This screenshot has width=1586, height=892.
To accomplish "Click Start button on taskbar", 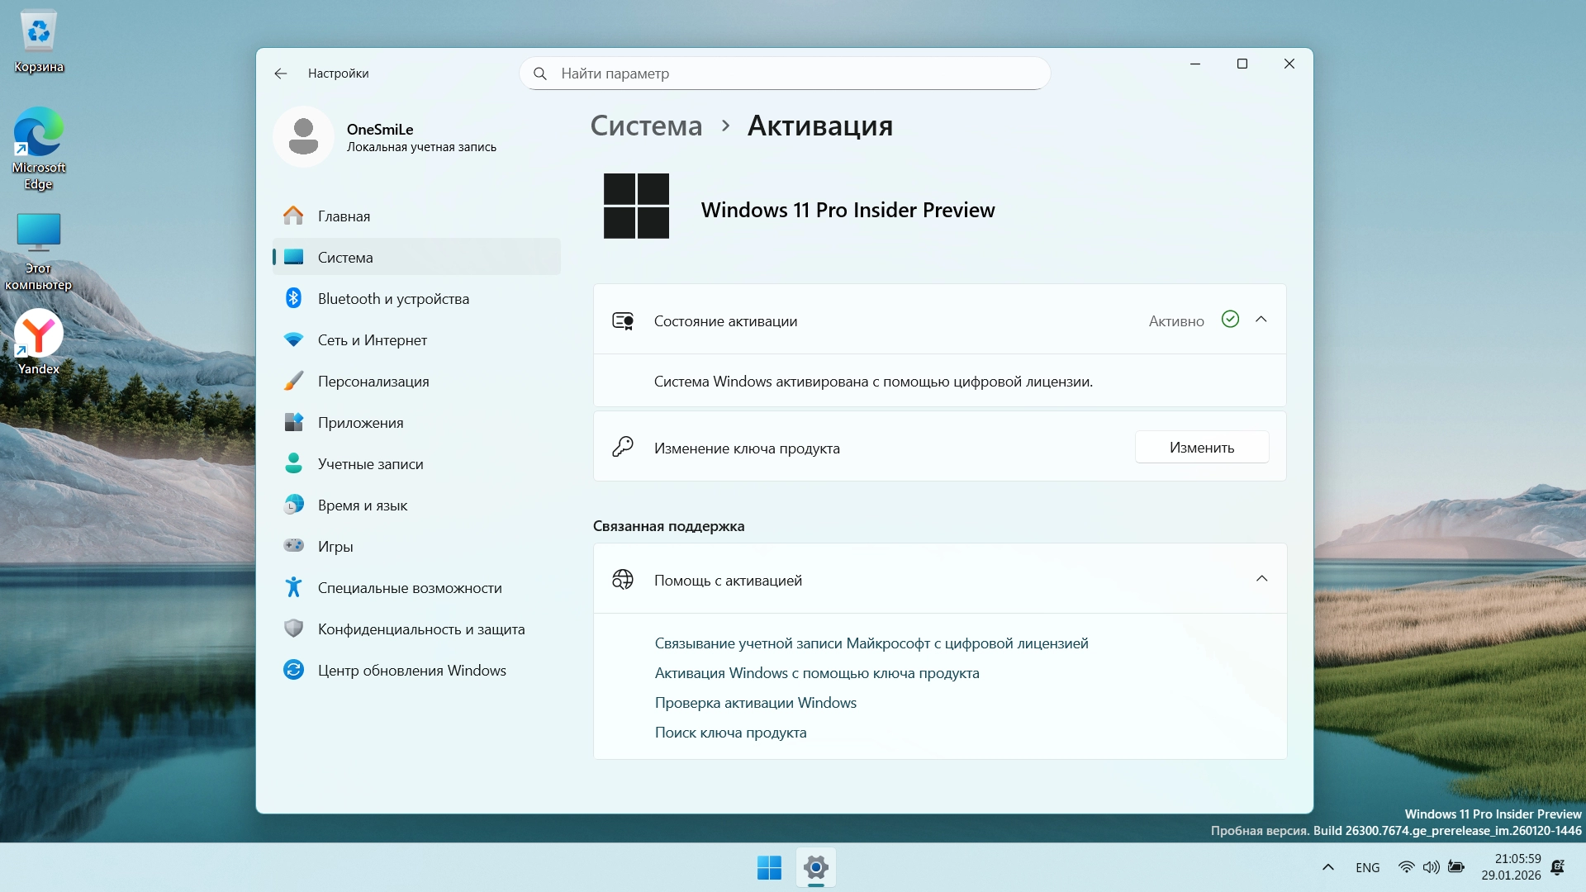I will click(x=769, y=867).
